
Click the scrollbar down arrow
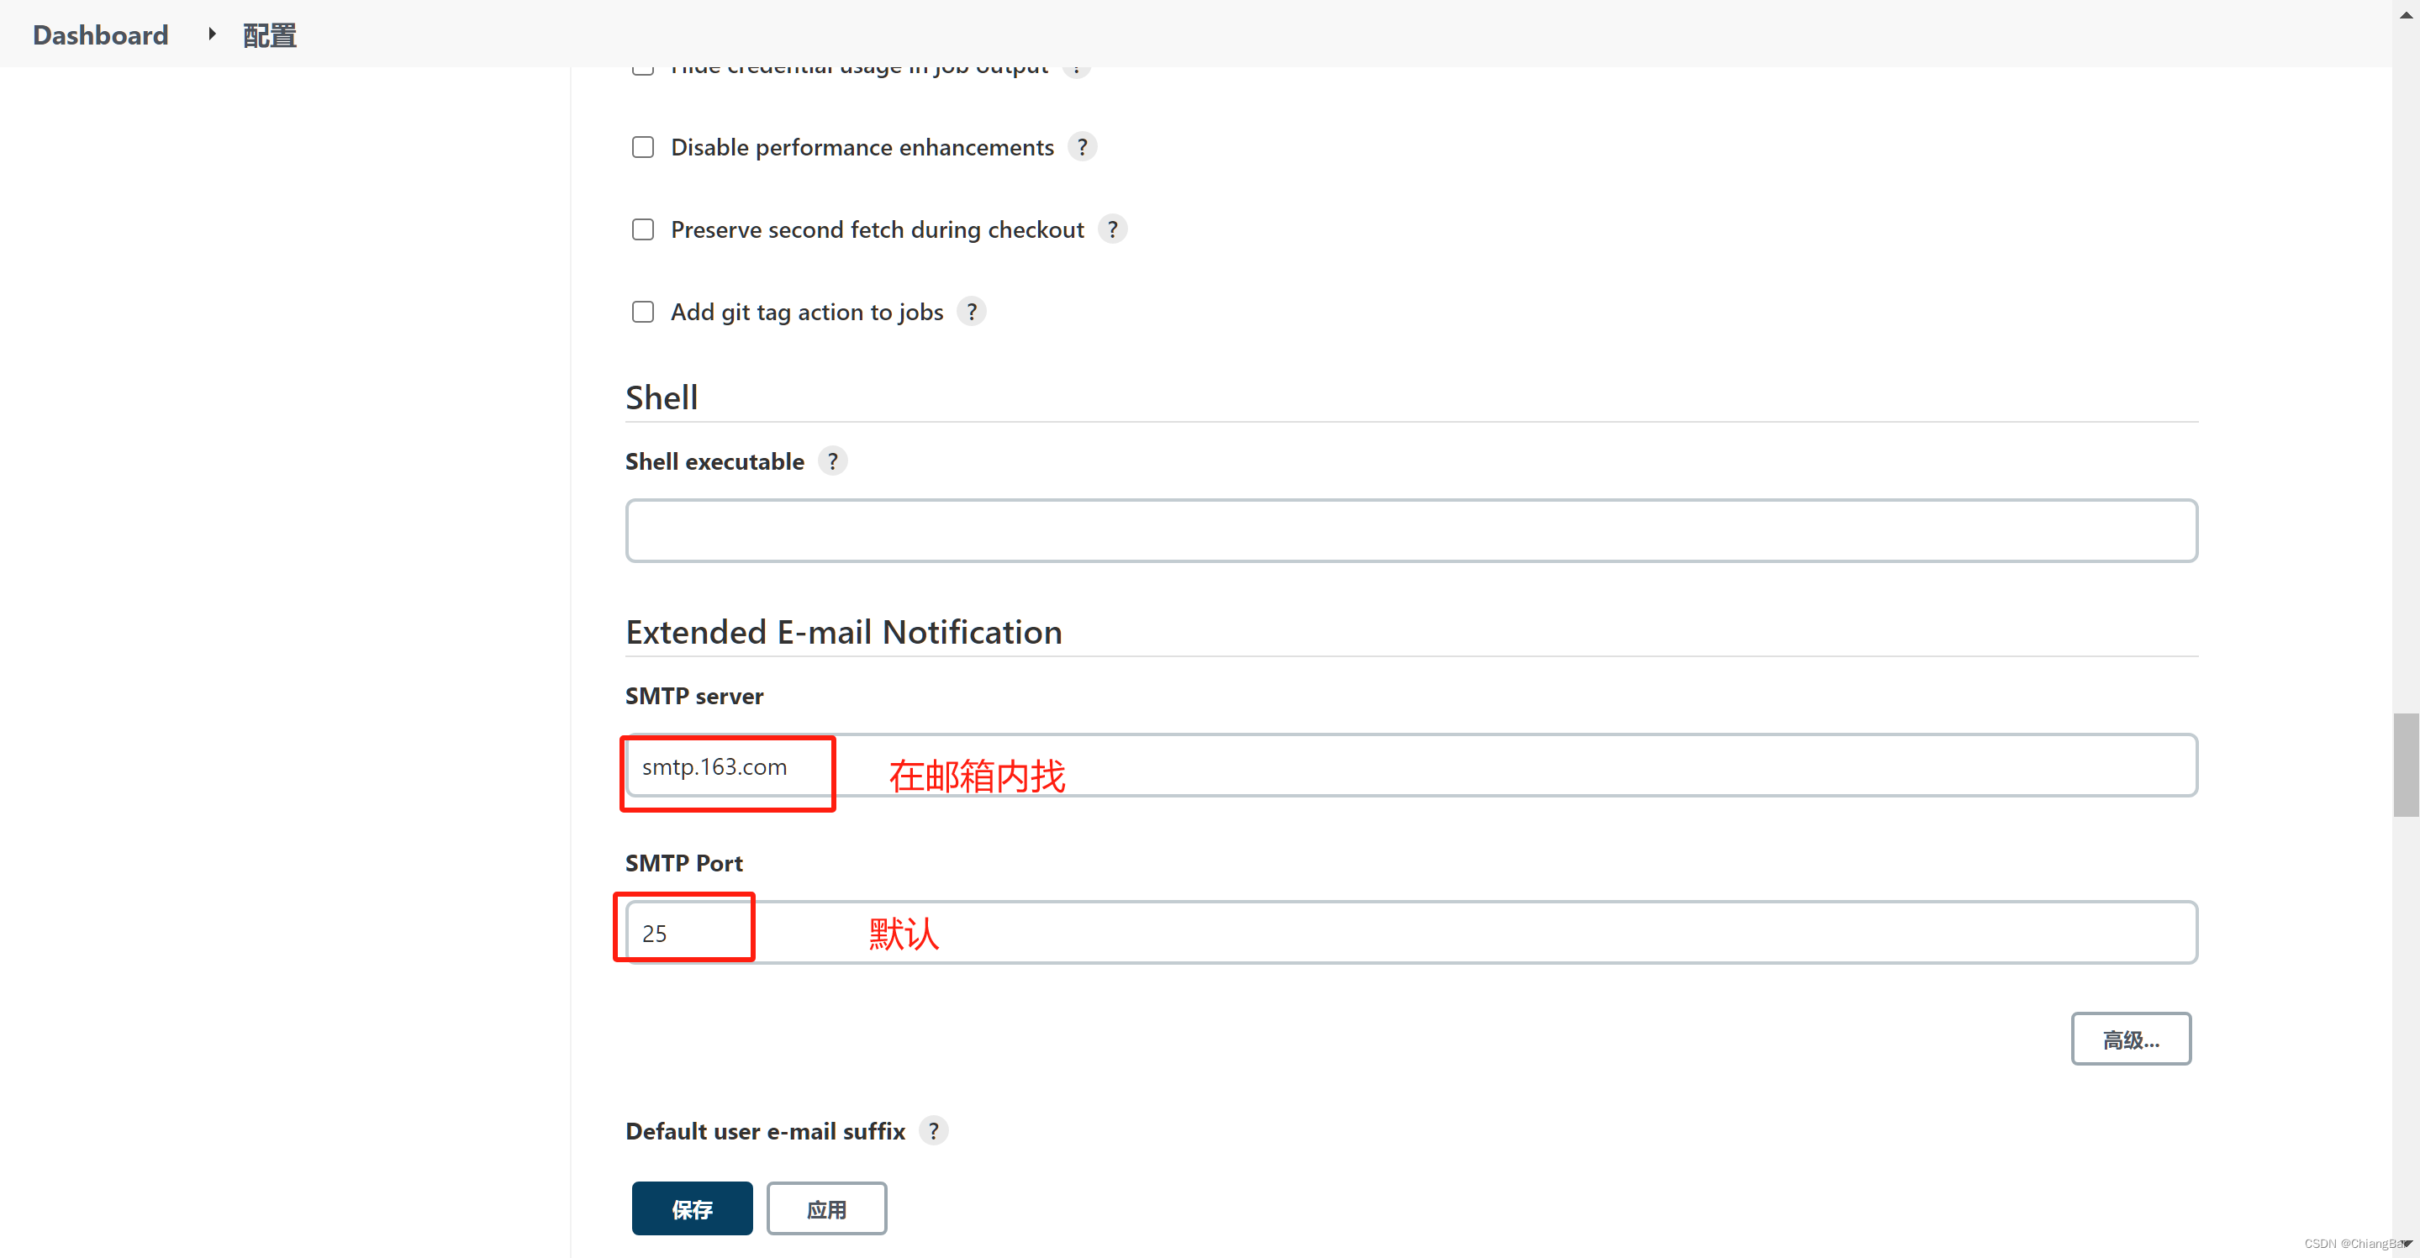pyautogui.click(x=2406, y=1243)
